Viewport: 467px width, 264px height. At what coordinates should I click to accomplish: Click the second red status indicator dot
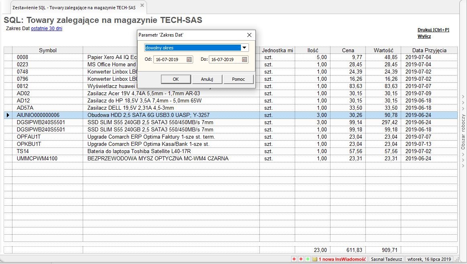click(x=301, y=259)
